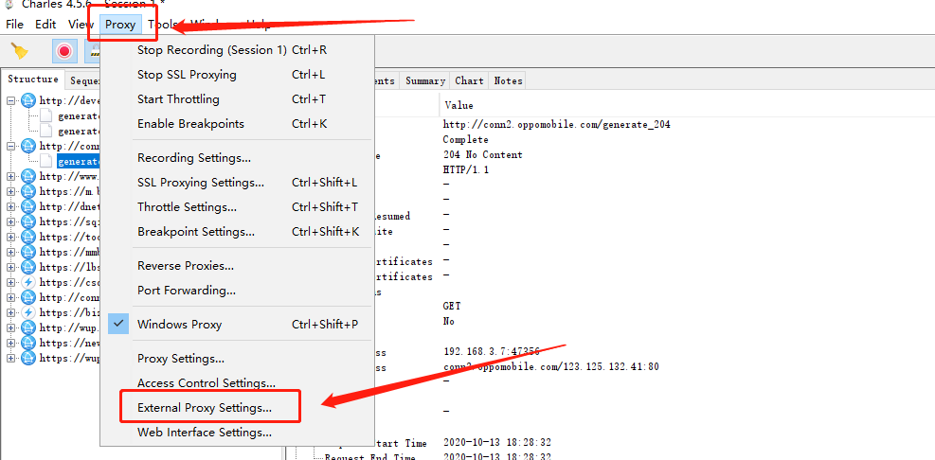Open the Edit menu
The image size is (935, 460).
click(45, 25)
